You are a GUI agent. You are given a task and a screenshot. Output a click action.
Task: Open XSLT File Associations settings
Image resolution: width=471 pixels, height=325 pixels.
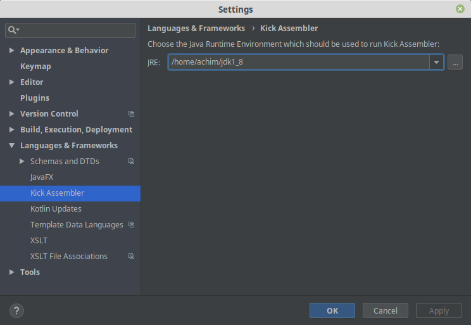(69, 257)
